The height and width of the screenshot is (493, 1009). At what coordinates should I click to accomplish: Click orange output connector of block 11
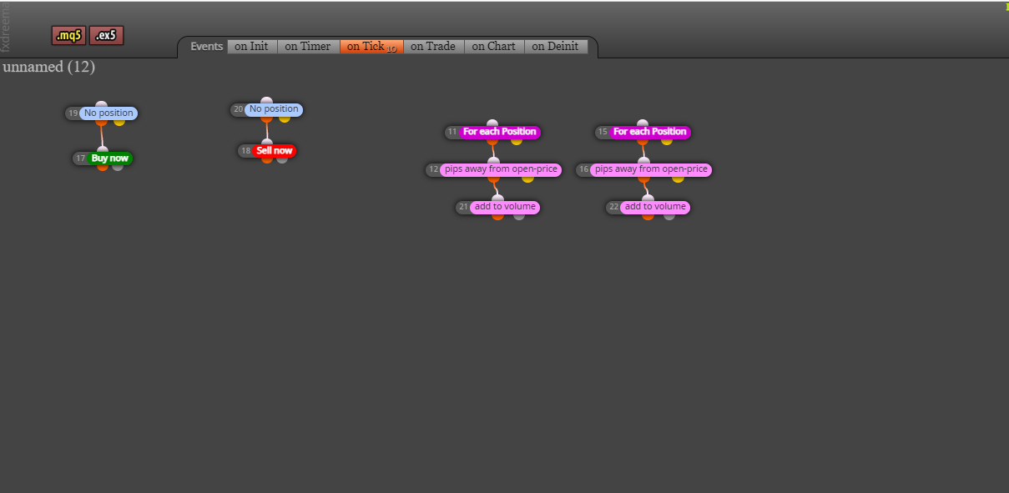click(x=492, y=140)
